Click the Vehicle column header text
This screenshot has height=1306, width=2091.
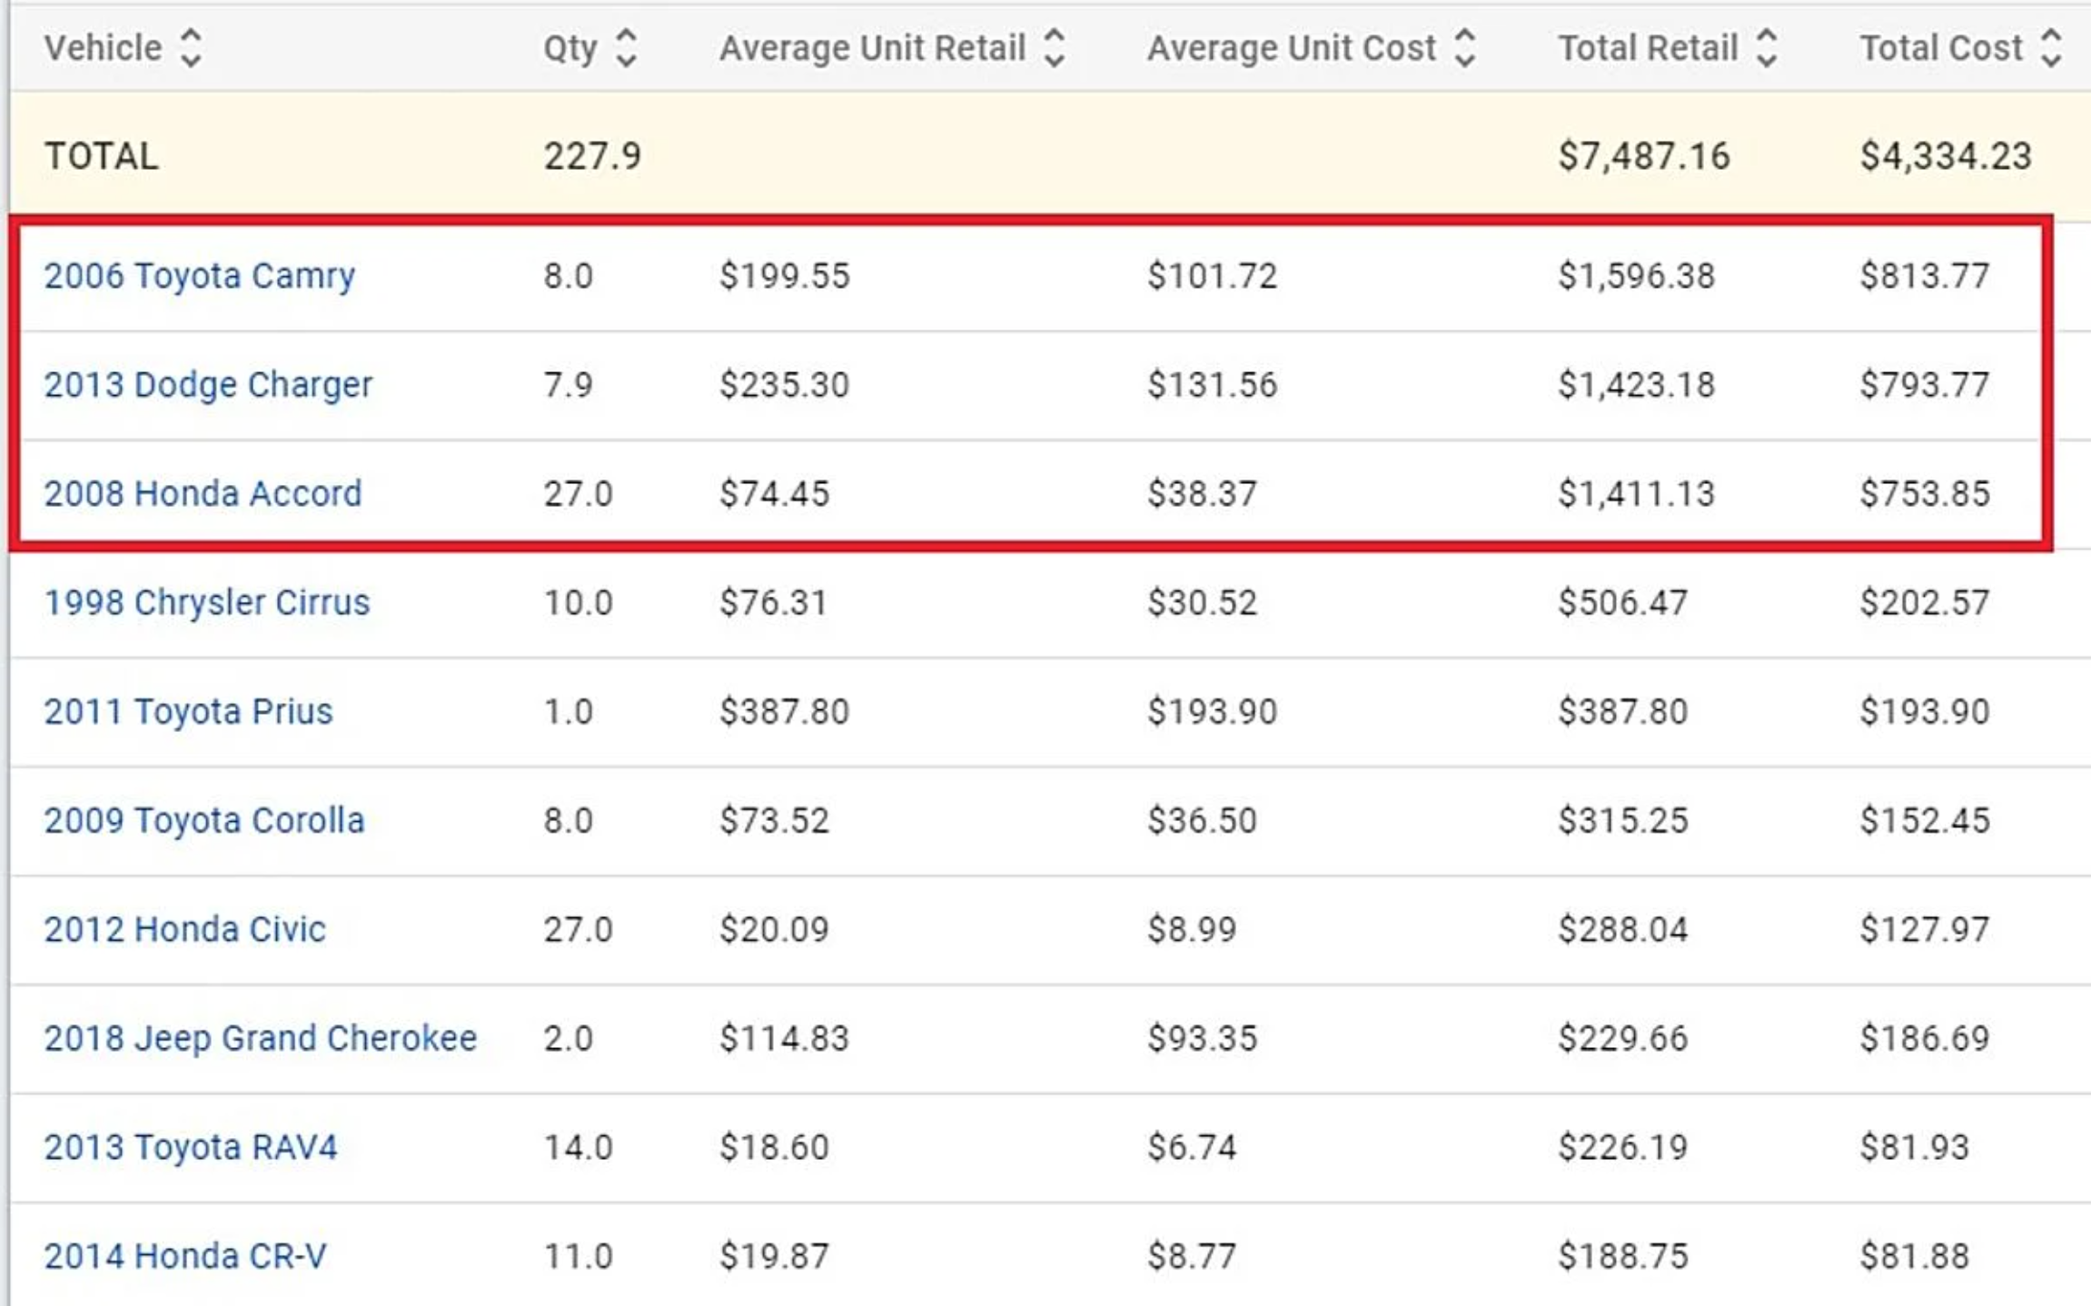tap(103, 48)
